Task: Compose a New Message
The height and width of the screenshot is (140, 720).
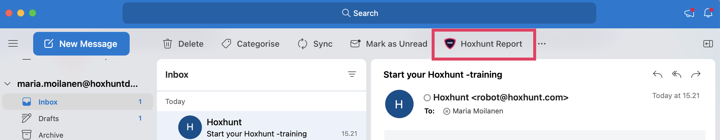Action: (81, 44)
